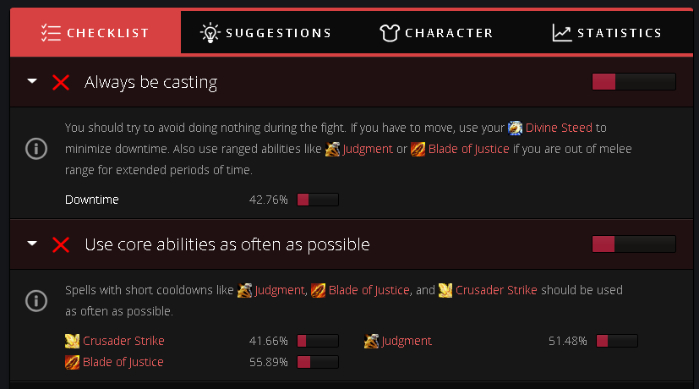Viewport: 699px width, 389px height.
Task: Go to the Statistics tab
Action: point(607,33)
